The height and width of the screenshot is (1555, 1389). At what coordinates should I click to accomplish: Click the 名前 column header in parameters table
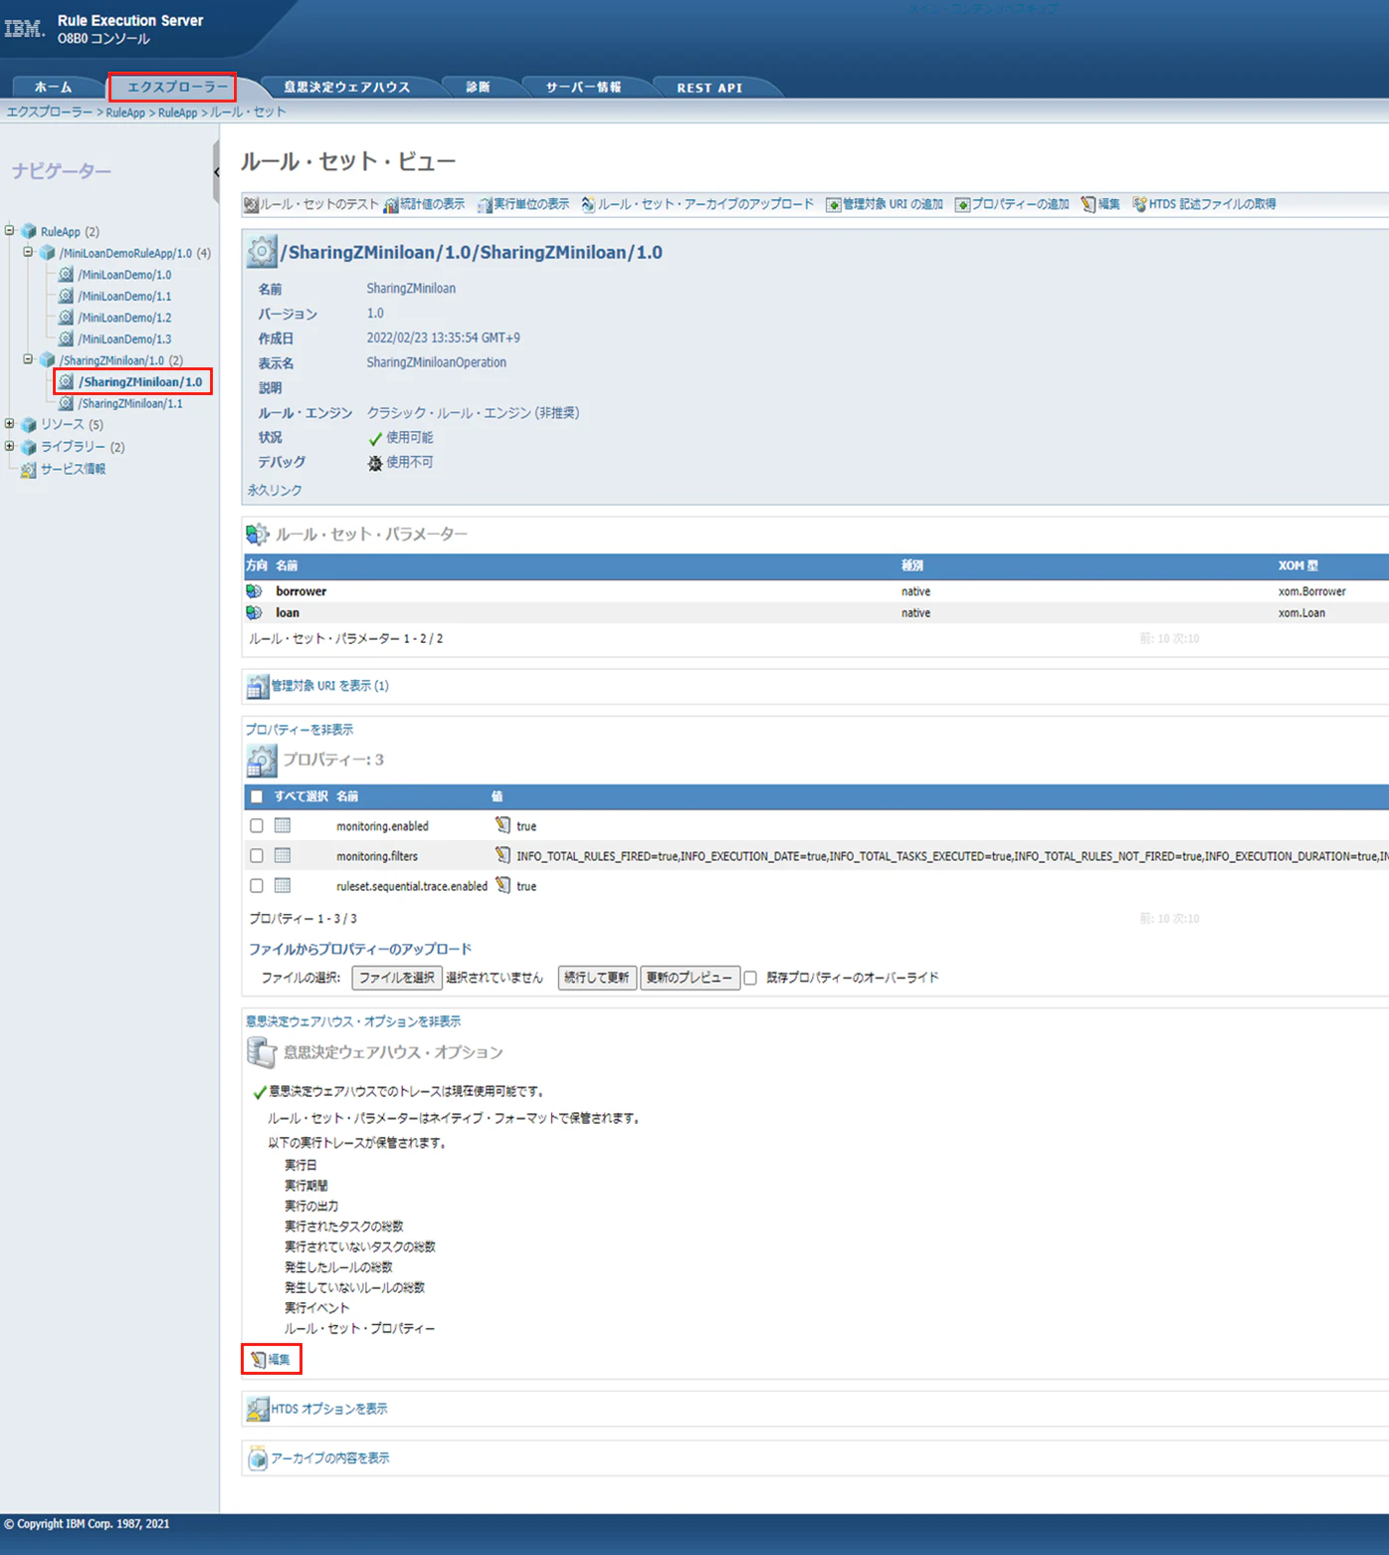287,565
